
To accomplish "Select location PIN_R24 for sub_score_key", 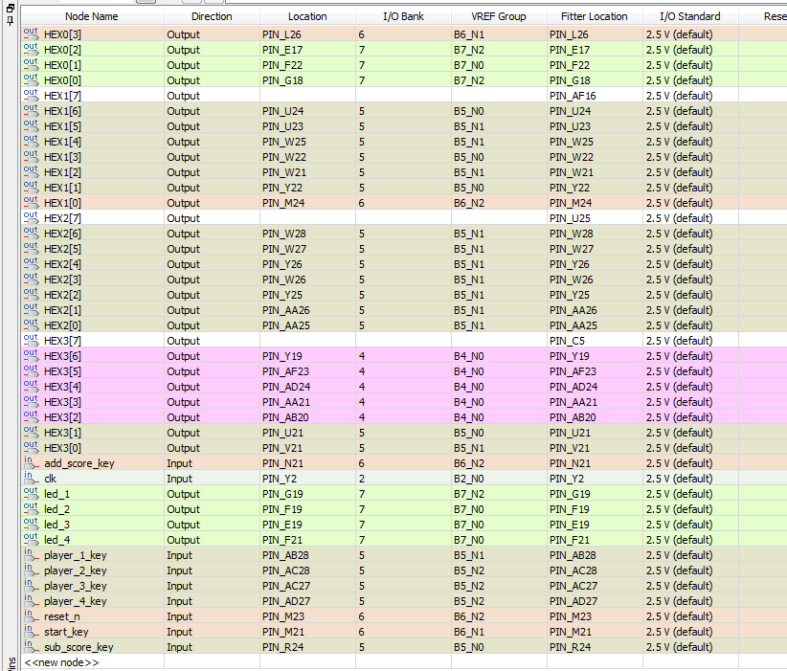I will pyautogui.click(x=307, y=647).
